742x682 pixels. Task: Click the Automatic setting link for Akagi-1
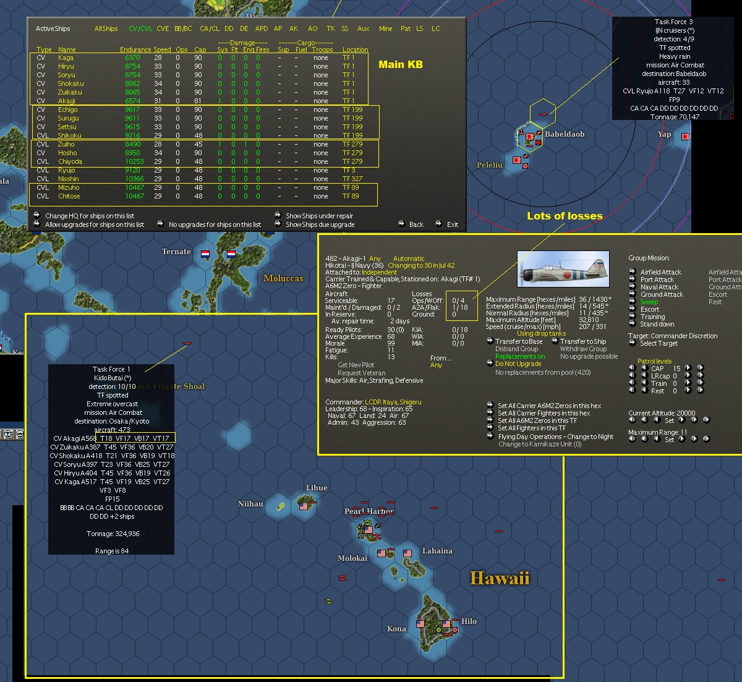(409, 258)
